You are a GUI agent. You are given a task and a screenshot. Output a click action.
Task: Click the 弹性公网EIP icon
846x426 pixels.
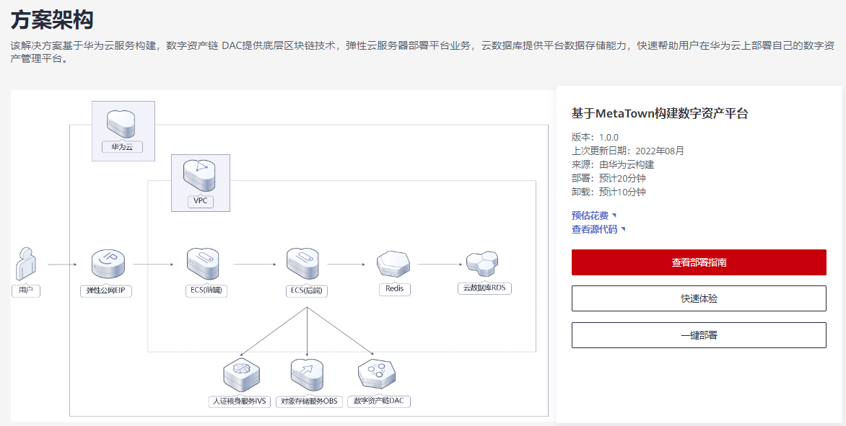[x=105, y=264]
